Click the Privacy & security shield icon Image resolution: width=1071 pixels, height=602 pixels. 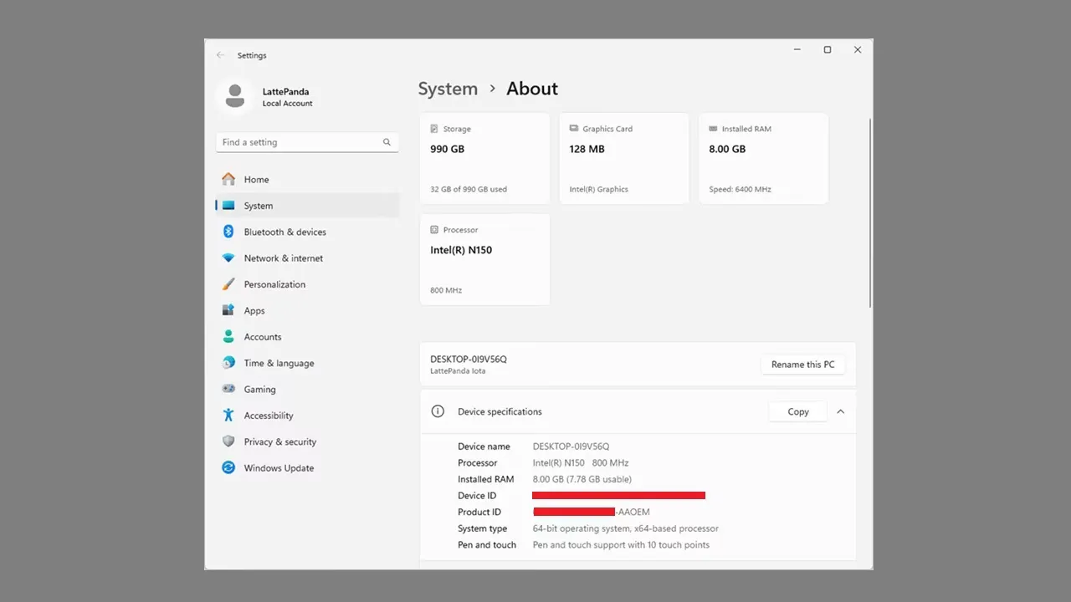pyautogui.click(x=228, y=441)
